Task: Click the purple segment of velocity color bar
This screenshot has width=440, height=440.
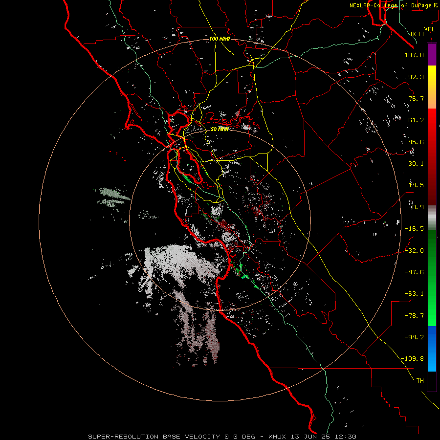Action: pos(432,54)
